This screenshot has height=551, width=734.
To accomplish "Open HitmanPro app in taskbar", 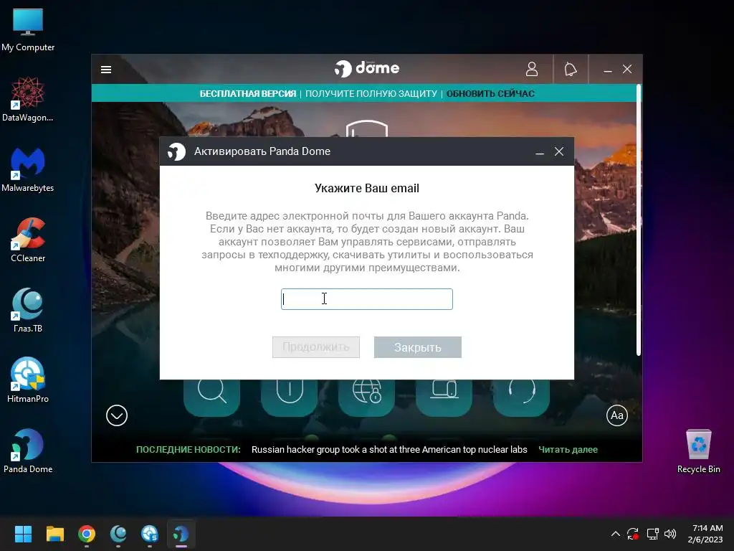I will (150, 534).
